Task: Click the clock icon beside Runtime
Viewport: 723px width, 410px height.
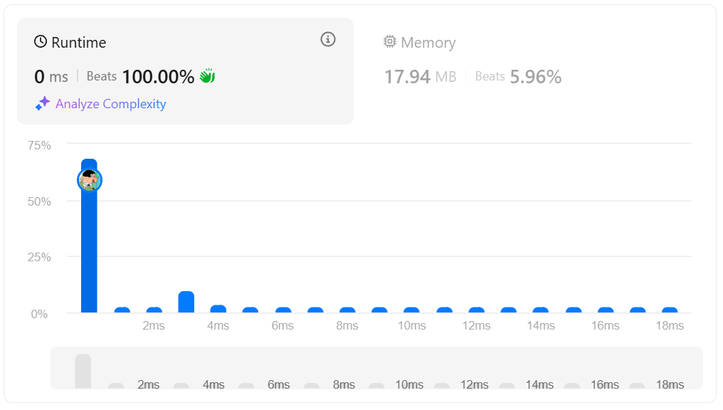Action: click(41, 42)
